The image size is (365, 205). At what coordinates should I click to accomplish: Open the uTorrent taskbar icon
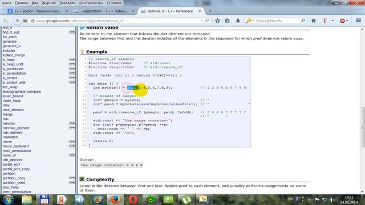(186, 200)
